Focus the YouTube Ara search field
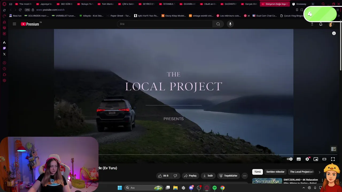Image resolution: width=342 pixels, height=192 pixels. tap(165, 24)
